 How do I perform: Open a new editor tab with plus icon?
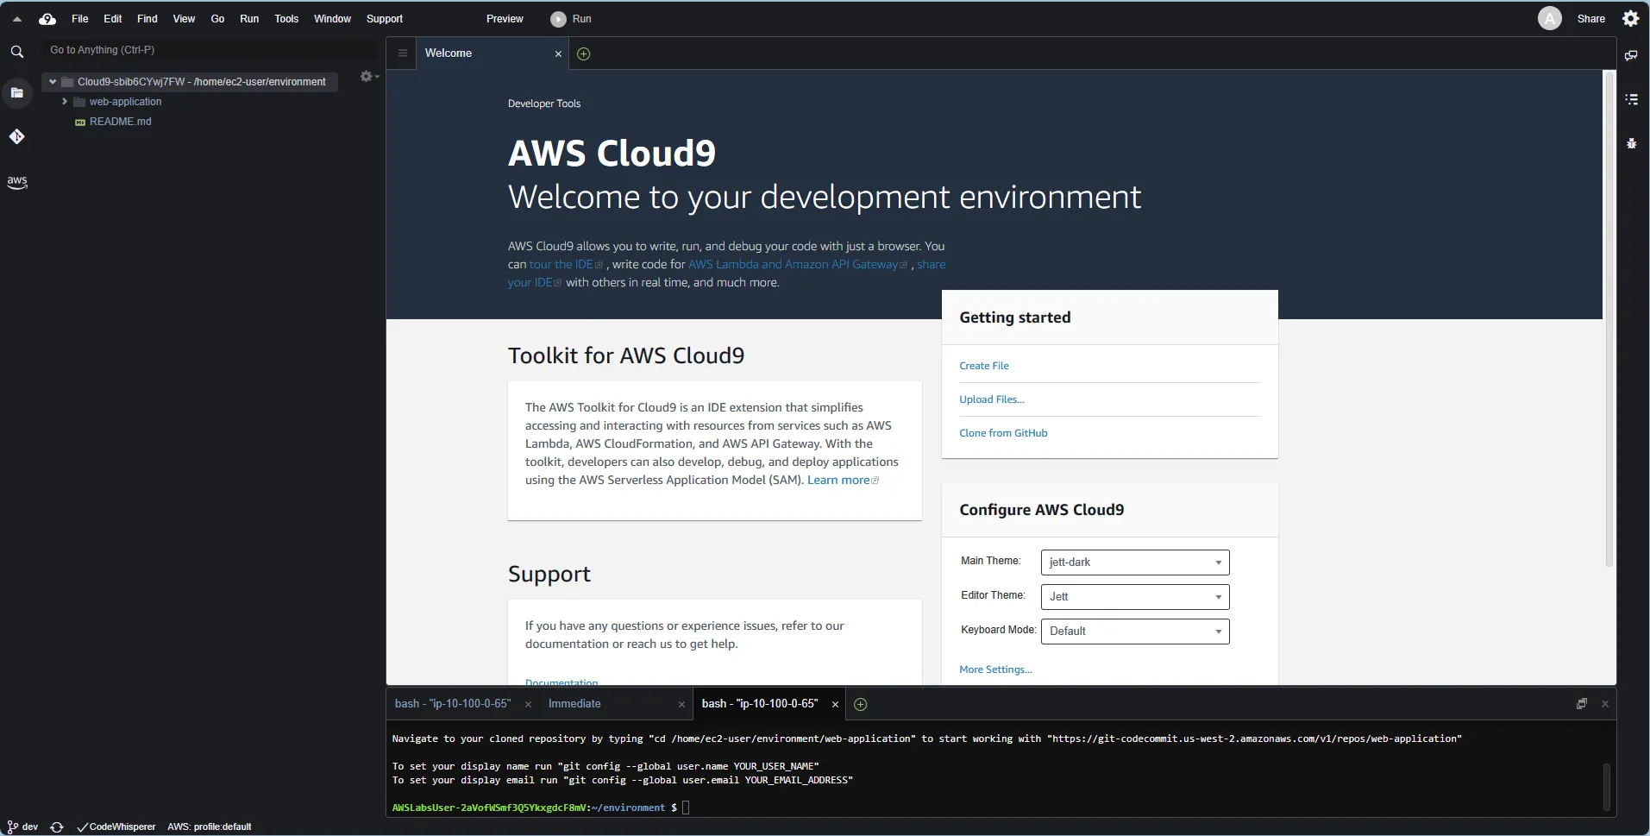(x=584, y=53)
